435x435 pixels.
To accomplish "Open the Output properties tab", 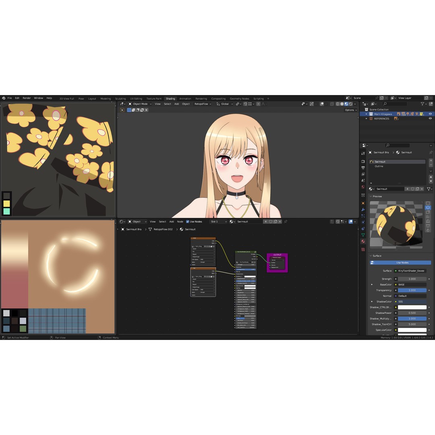I will [363, 168].
